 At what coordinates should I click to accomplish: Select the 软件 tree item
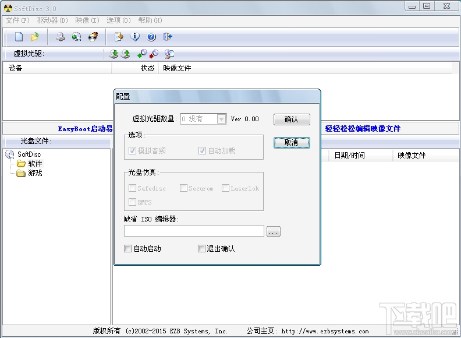(35, 164)
